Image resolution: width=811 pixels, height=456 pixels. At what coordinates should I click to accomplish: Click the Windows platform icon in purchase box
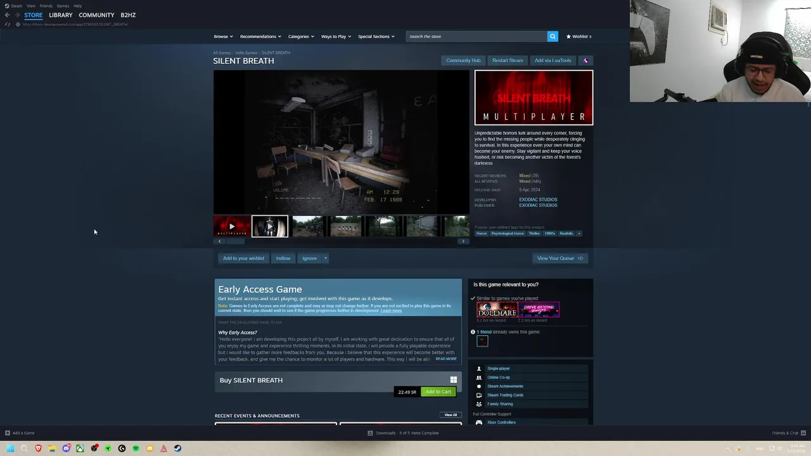pos(453,380)
